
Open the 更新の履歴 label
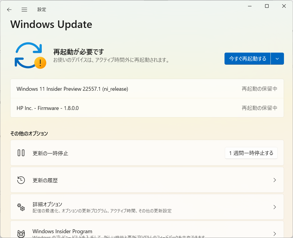tap(45, 180)
